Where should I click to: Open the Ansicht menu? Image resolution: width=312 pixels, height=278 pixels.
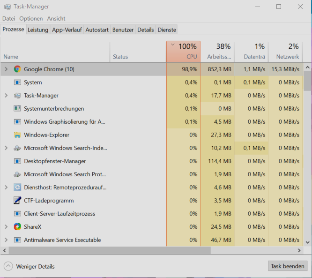[56, 19]
